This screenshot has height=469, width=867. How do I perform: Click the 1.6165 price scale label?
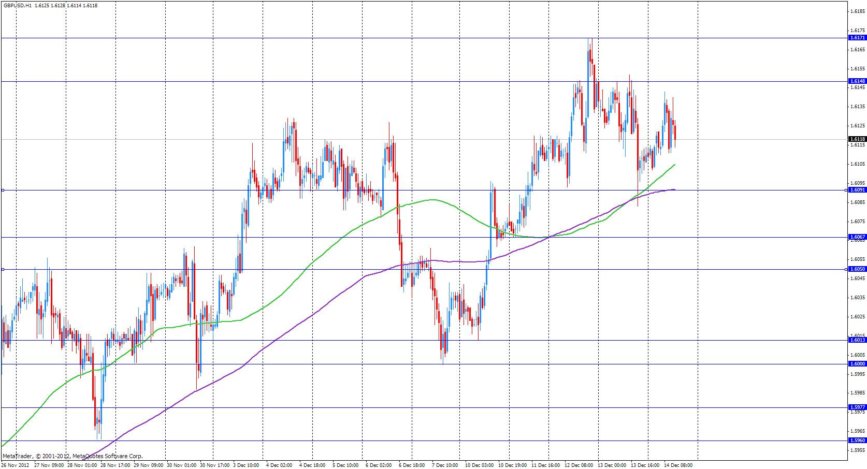pos(858,50)
